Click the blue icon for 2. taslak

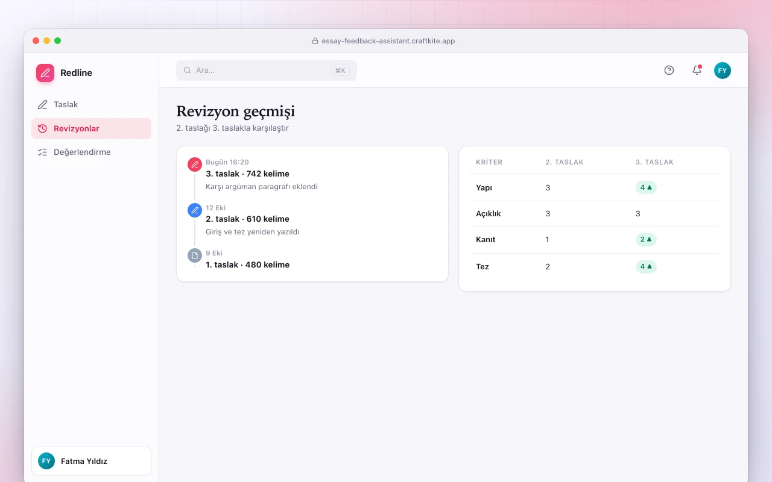(x=194, y=210)
